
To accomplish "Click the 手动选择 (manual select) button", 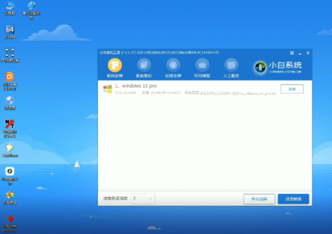I will pyautogui.click(x=259, y=199).
